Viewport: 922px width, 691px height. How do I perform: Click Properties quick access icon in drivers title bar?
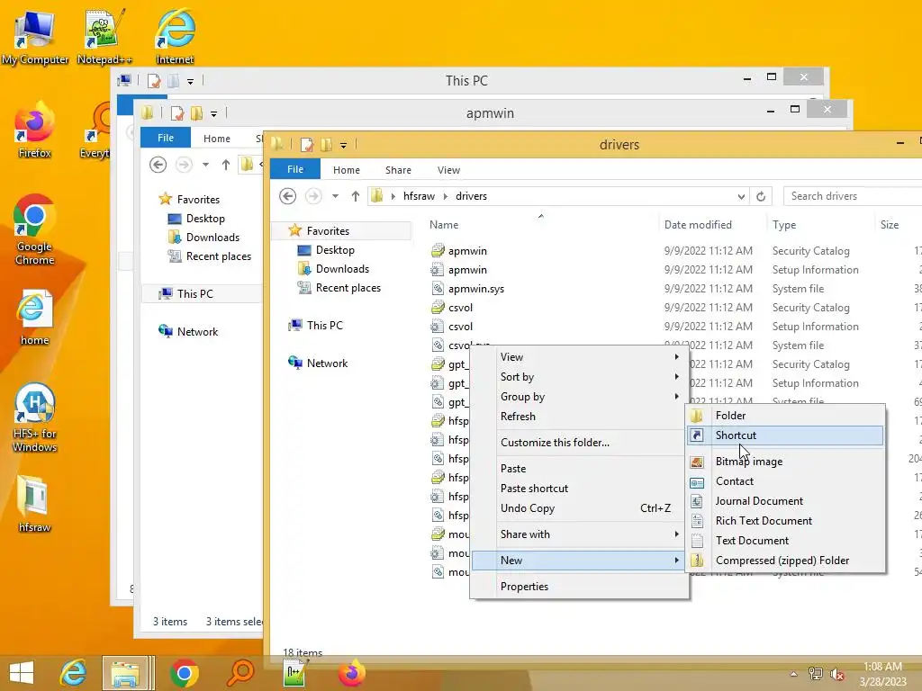307,145
